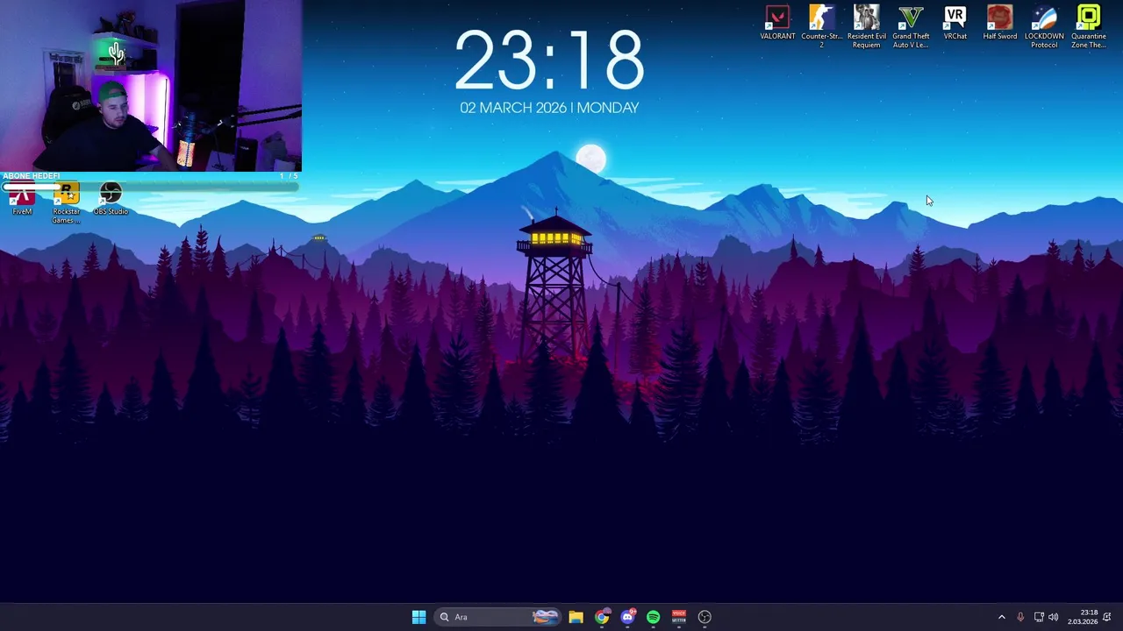Select the Quarantine Zone desktop icon
This screenshot has height=631, width=1123.
coord(1088,26)
